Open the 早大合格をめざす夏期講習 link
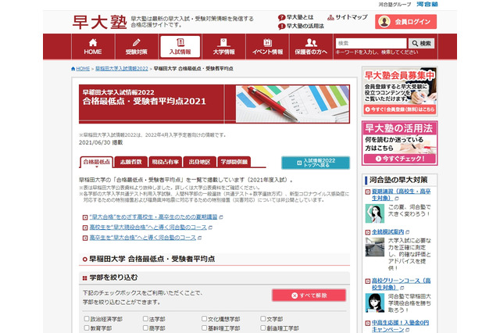The width and height of the screenshot is (500, 333). (x=153, y=217)
